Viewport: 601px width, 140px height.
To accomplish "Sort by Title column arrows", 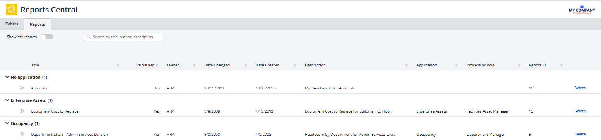I will [118, 65].
